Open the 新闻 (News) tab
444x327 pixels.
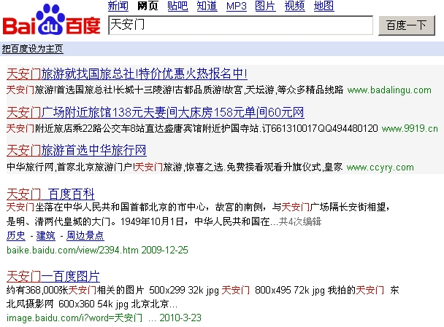[118, 6]
